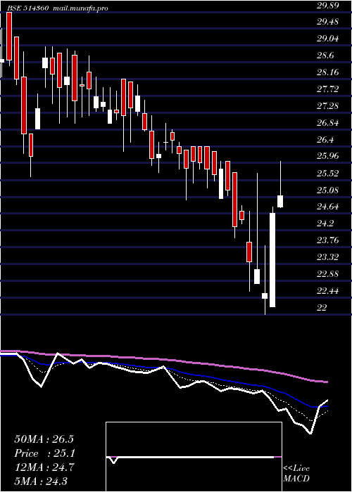This screenshot has height=492, width=352.
Task: Select the 23.76 price axis label
Action: tap(328, 240)
